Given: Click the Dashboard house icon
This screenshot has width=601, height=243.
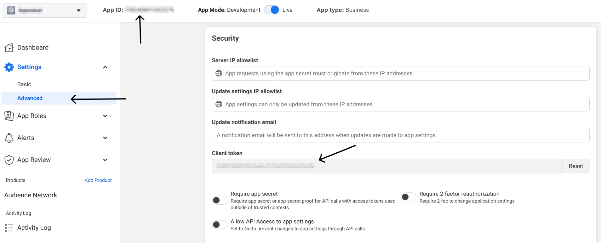Looking at the screenshot, I should coord(9,48).
